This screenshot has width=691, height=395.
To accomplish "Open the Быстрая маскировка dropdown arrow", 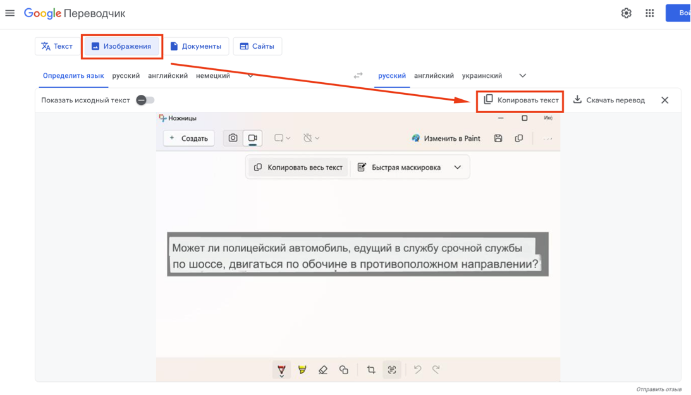I will pyautogui.click(x=458, y=167).
